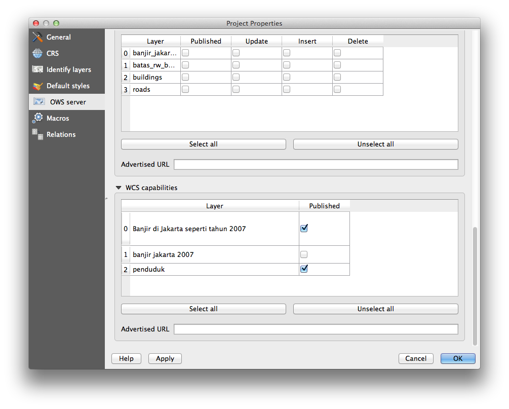Viewport: 509px width, 409px height.
Task: Tick the Delete checkbox for roads layer
Action: click(x=337, y=89)
